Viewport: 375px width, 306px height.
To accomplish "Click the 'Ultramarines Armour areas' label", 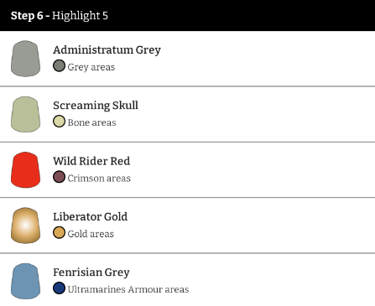I will (x=128, y=289).
